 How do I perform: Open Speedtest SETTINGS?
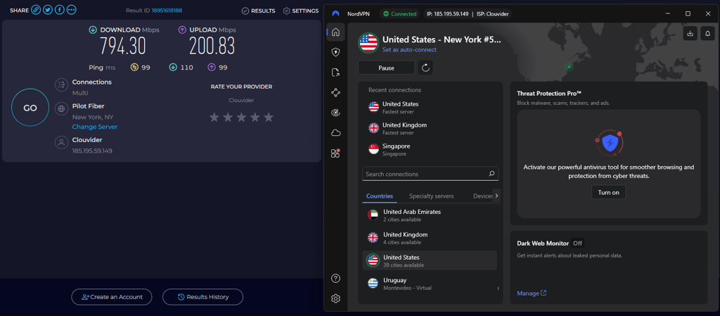pos(301,11)
